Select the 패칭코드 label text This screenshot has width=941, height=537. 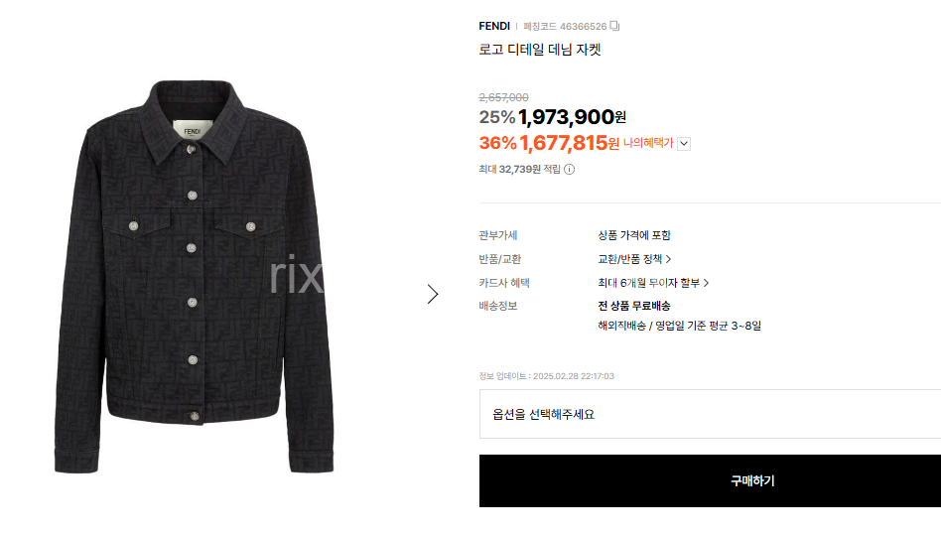click(x=540, y=26)
